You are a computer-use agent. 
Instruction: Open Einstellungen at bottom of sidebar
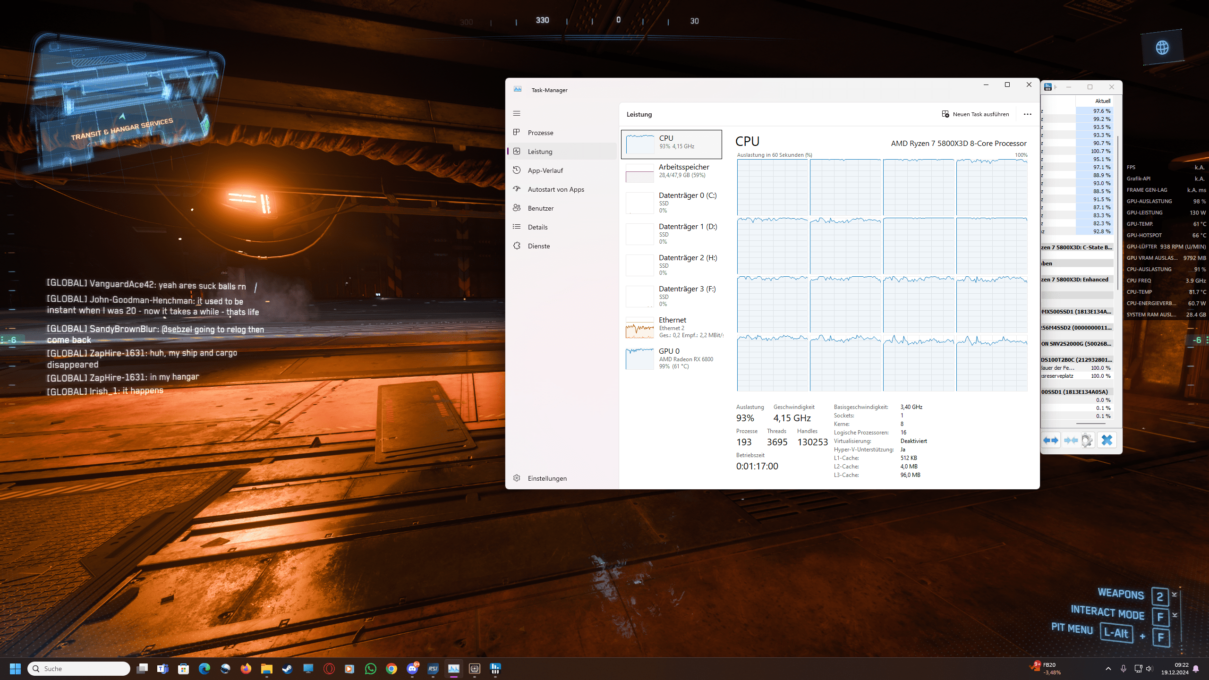(x=547, y=478)
